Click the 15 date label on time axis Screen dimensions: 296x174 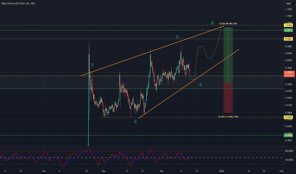point(249,171)
